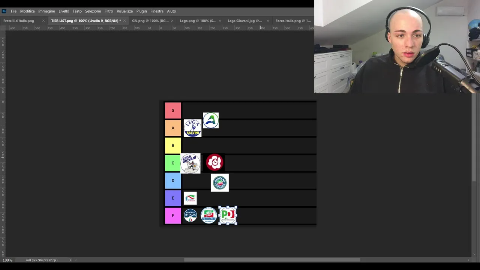Viewport: 480px width, 270px height.
Task: Click the horizontal ruler above the canvas
Action: coord(159,28)
